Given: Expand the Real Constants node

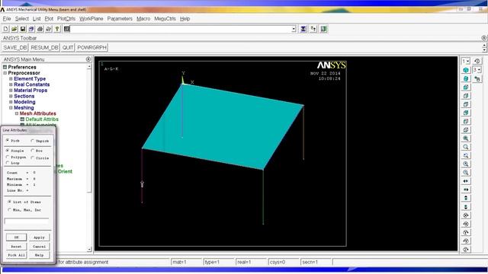Looking at the screenshot, I should pos(11,84).
